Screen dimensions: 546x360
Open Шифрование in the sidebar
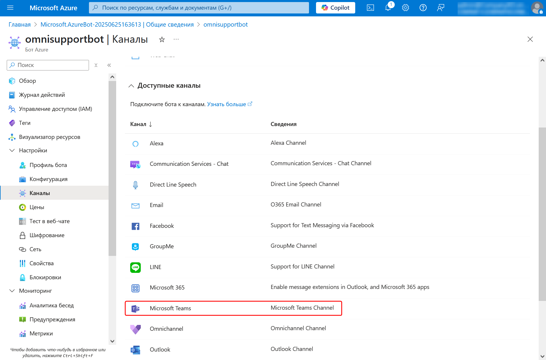[47, 235]
